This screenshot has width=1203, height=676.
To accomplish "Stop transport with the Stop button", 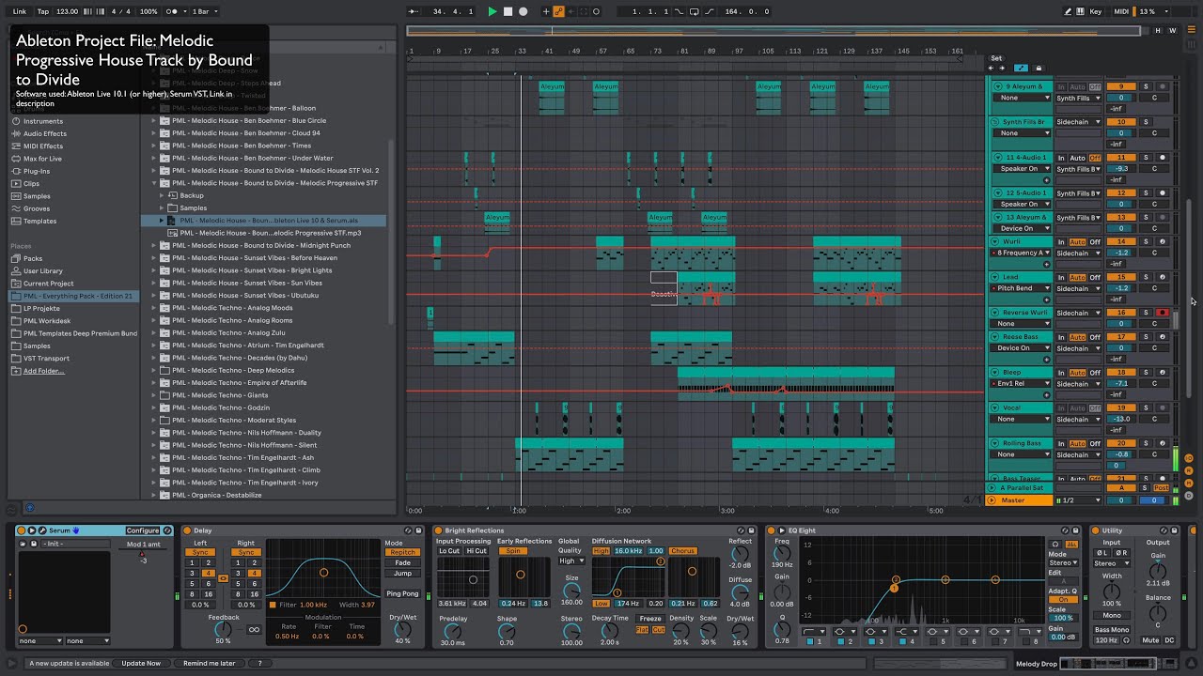I will pyautogui.click(x=508, y=11).
